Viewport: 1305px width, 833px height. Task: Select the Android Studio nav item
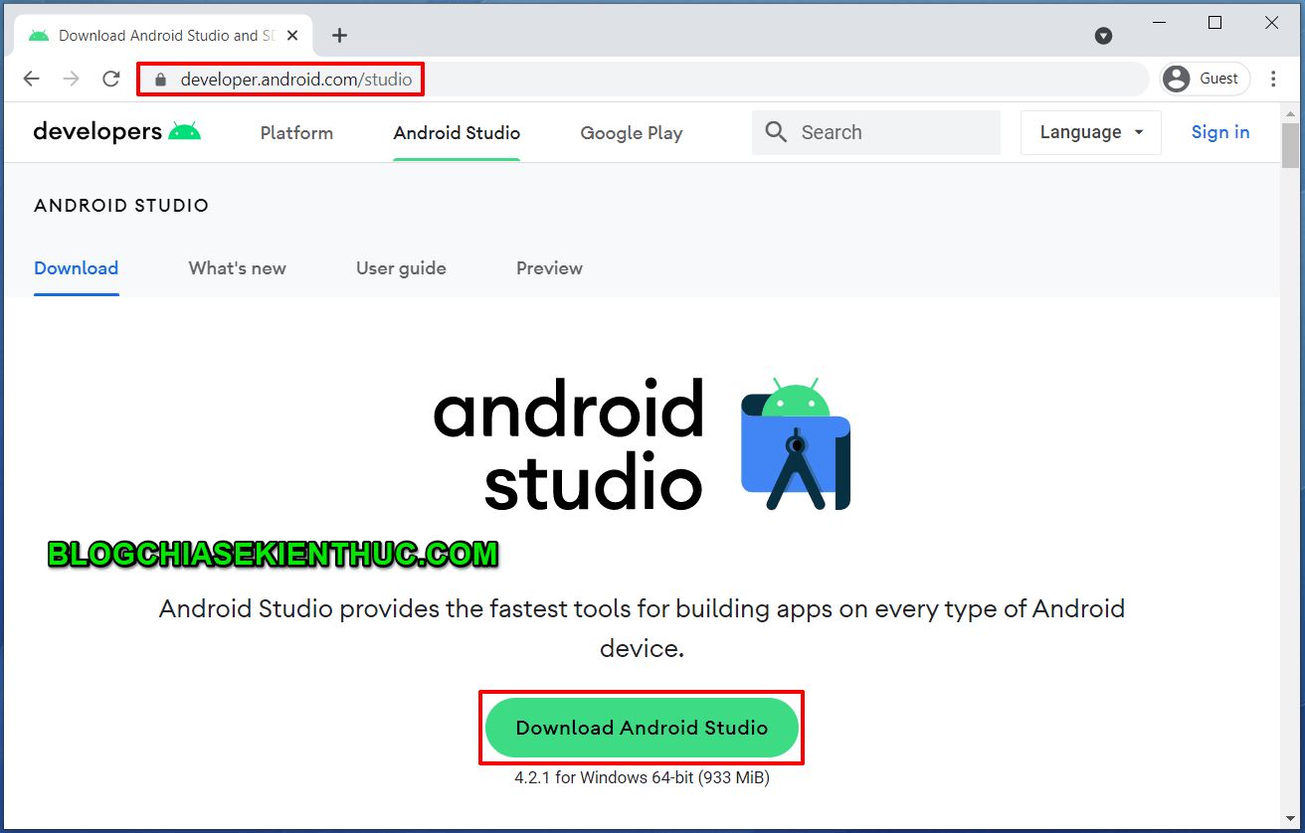click(x=457, y=133)
